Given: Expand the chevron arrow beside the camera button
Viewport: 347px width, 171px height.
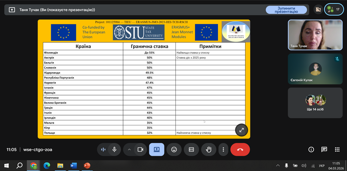Looking at the screenshot, I should [130, 150].
